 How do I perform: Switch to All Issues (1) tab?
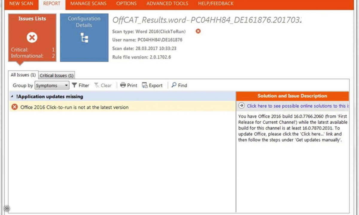click(x=23, y=75)
